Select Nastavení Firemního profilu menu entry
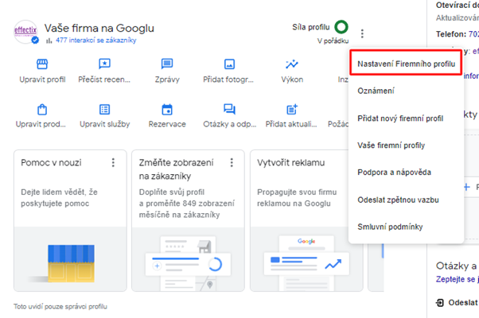Screen dimensions: 479x318 [x=406, y=63]
